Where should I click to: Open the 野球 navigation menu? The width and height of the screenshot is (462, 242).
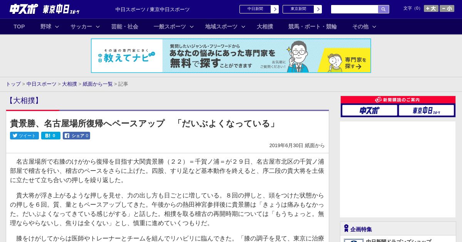coord(46,27)
